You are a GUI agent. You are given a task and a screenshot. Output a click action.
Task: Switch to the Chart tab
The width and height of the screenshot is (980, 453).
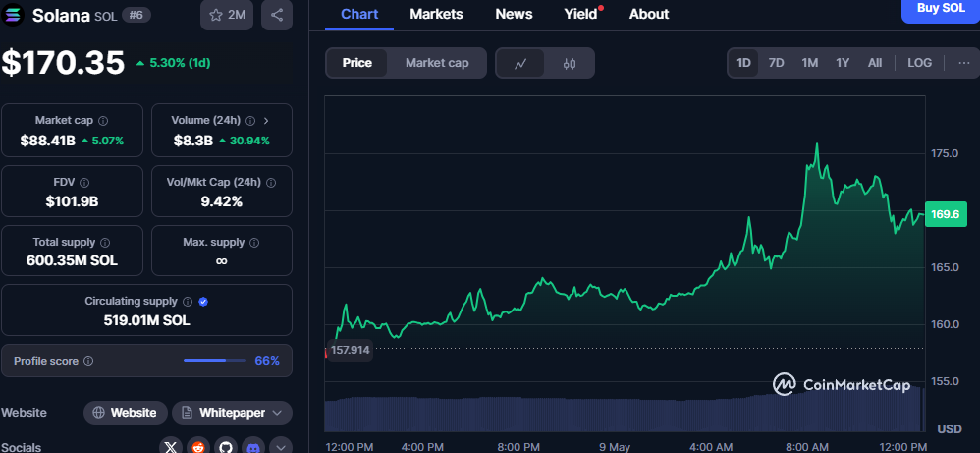click(359, 14)
